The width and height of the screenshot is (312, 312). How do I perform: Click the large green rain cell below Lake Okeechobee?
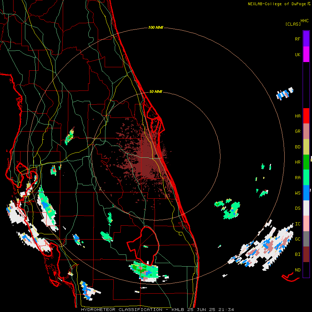click(x=144, y=271)
